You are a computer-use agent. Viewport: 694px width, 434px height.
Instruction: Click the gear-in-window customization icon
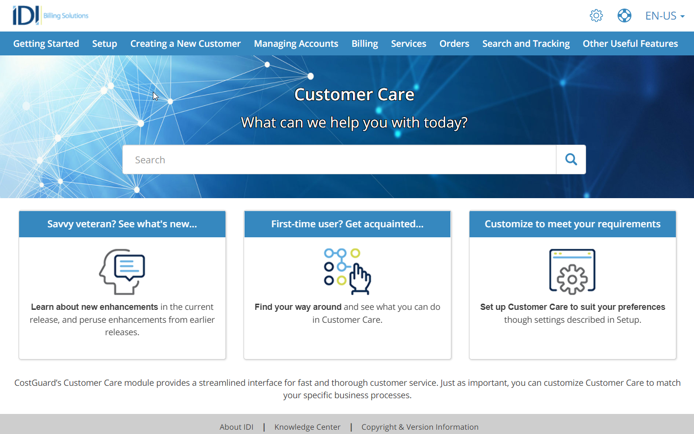click(x=572, y=270)
